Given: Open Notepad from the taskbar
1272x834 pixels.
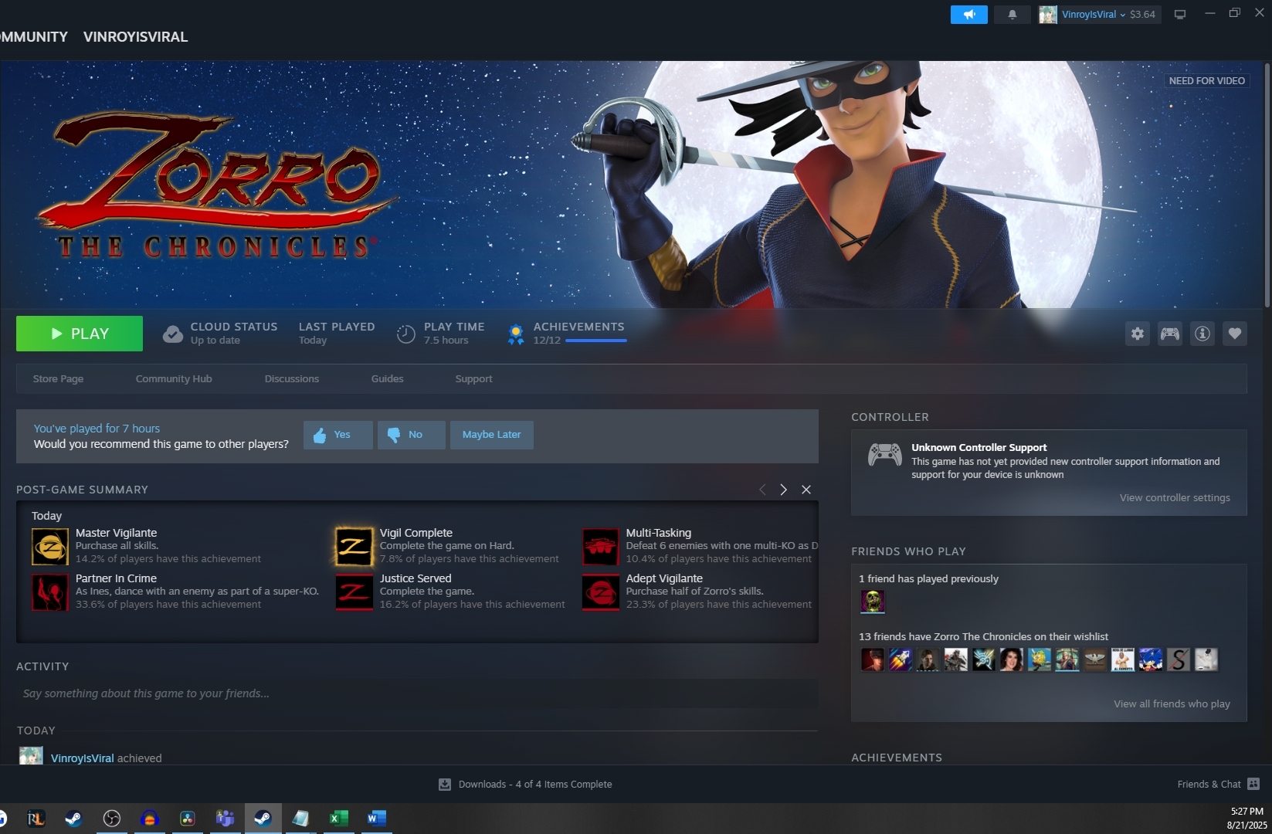Looking at the screenshot, I should coord(301,819).
